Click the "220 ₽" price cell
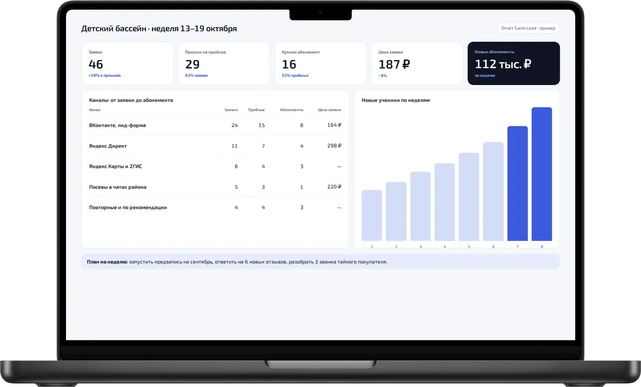 pyautogui.click(x=334, y=187)
